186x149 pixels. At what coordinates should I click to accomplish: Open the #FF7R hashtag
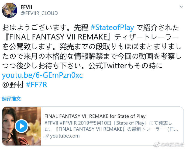37,85
